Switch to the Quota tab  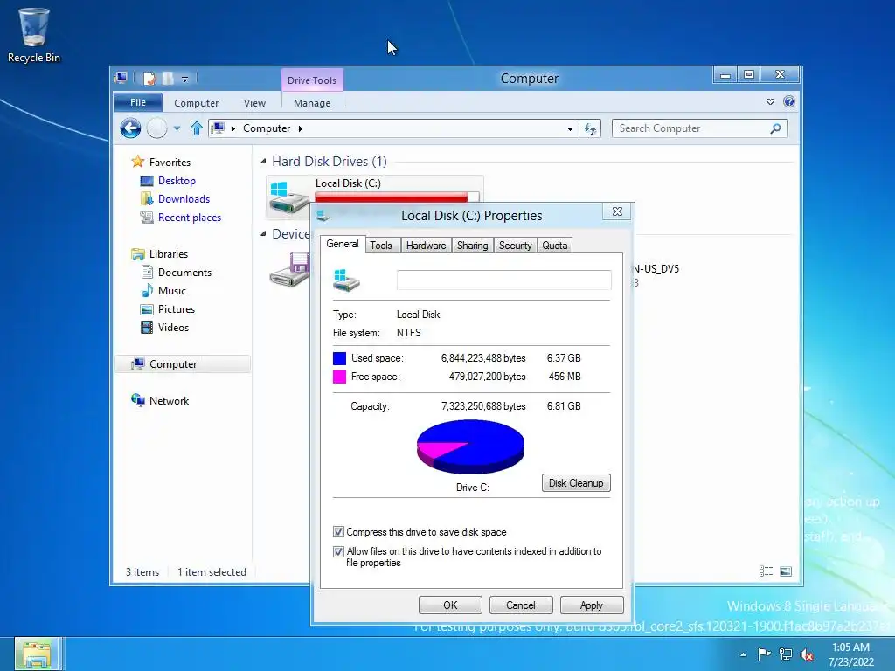tap(555, 246)
